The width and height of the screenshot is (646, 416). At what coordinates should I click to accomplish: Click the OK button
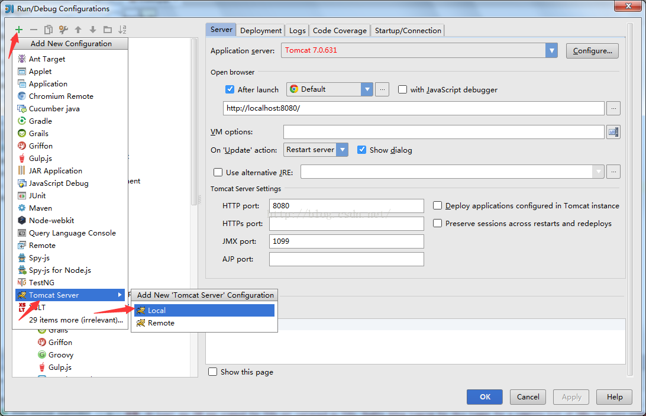point(484,396)
